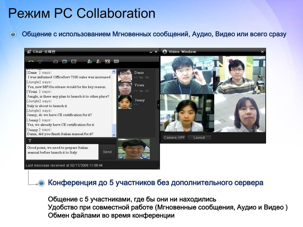Click the camera snapshot icon in chat toolbar
303x227 pixels.
click(x=55, y=61)
